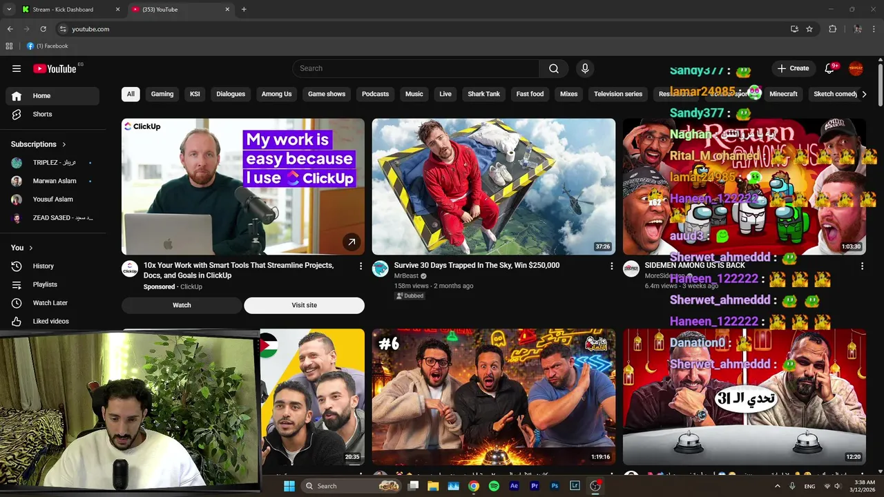This screenshot has height=497, width=884.
Task: Open Liked videos in the sidebar
Action: pyautogui.click(x=52, y=321)
